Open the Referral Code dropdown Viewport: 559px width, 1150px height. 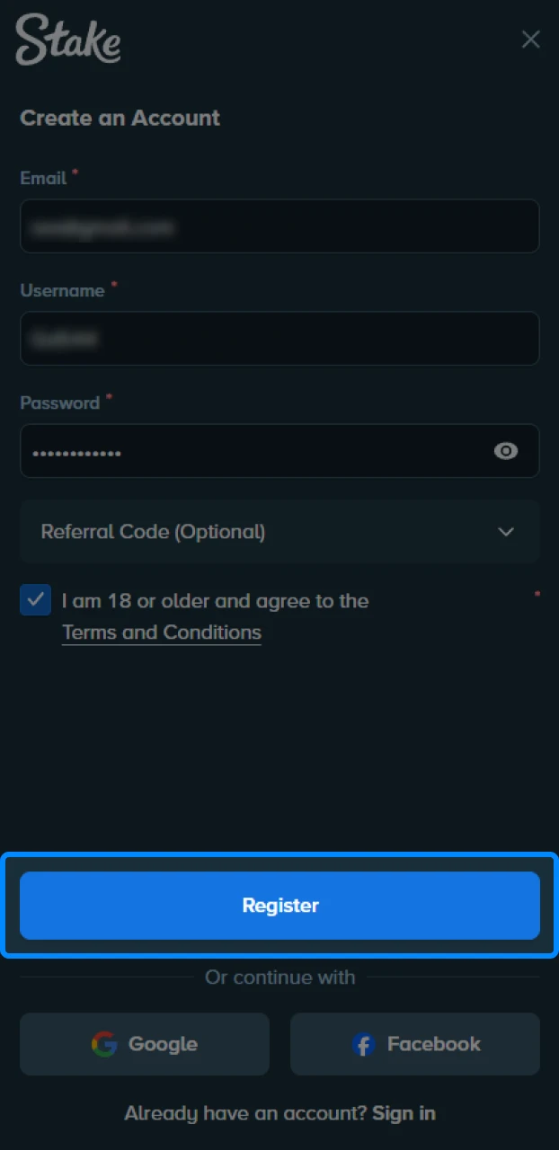pos(279,532)
